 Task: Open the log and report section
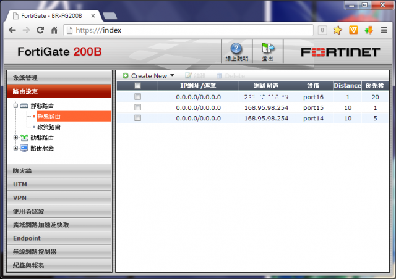click(59, 265)
